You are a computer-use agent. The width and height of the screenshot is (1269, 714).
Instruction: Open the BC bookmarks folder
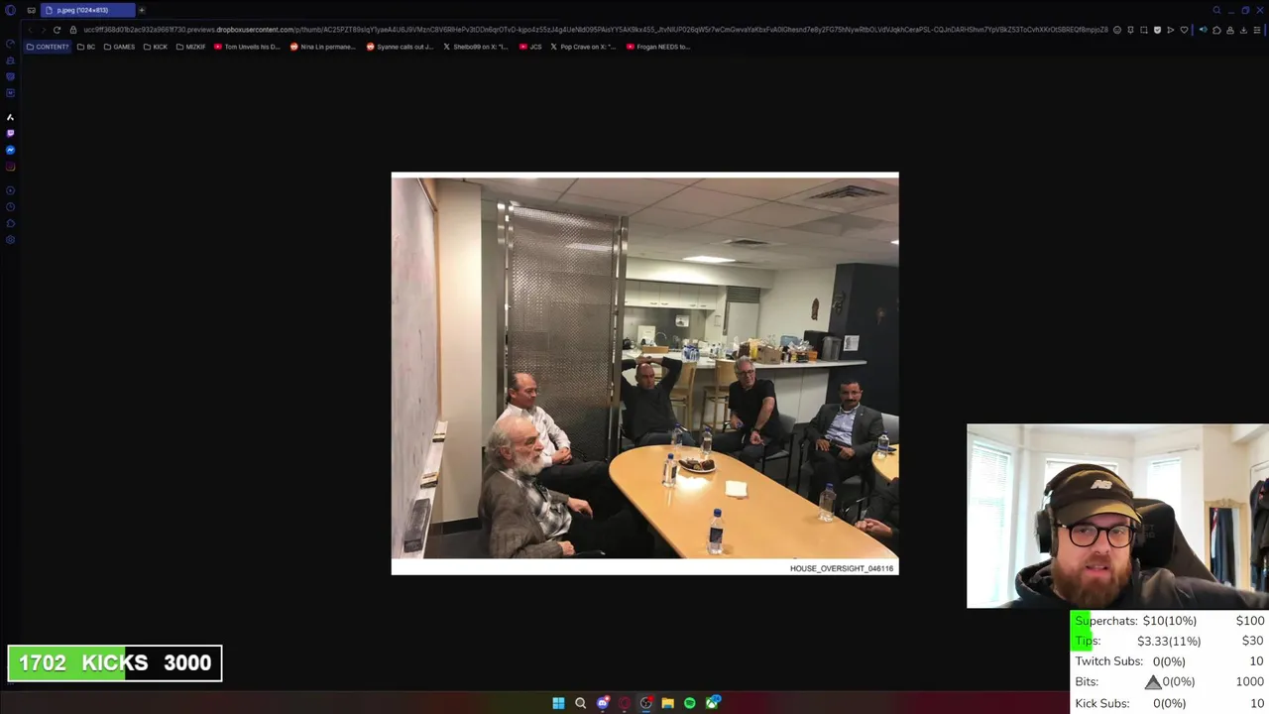click(86, 47)
